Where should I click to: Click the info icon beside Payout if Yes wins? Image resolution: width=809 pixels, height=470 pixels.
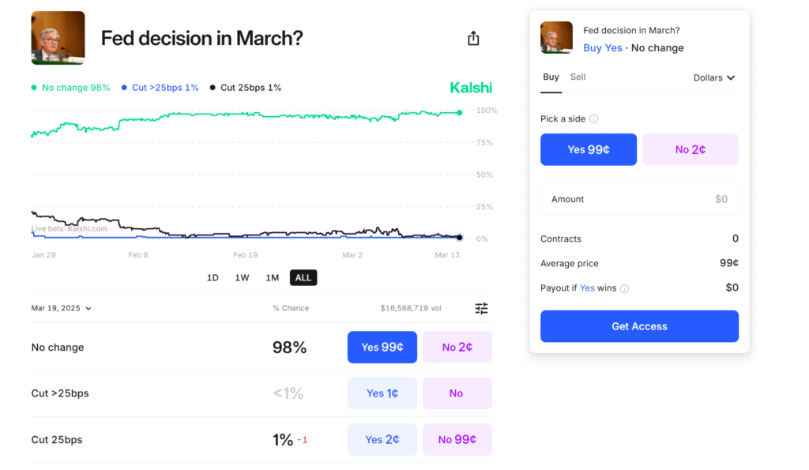point(624,288)
